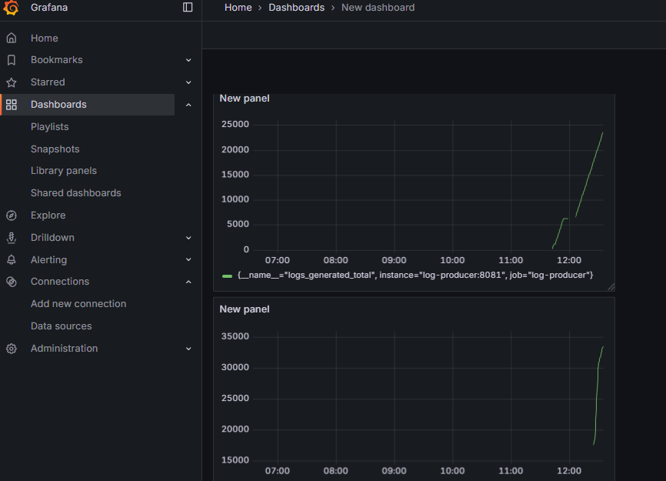Expand the Drilldown section chevron
666x481 pixels.
point(188,238)
